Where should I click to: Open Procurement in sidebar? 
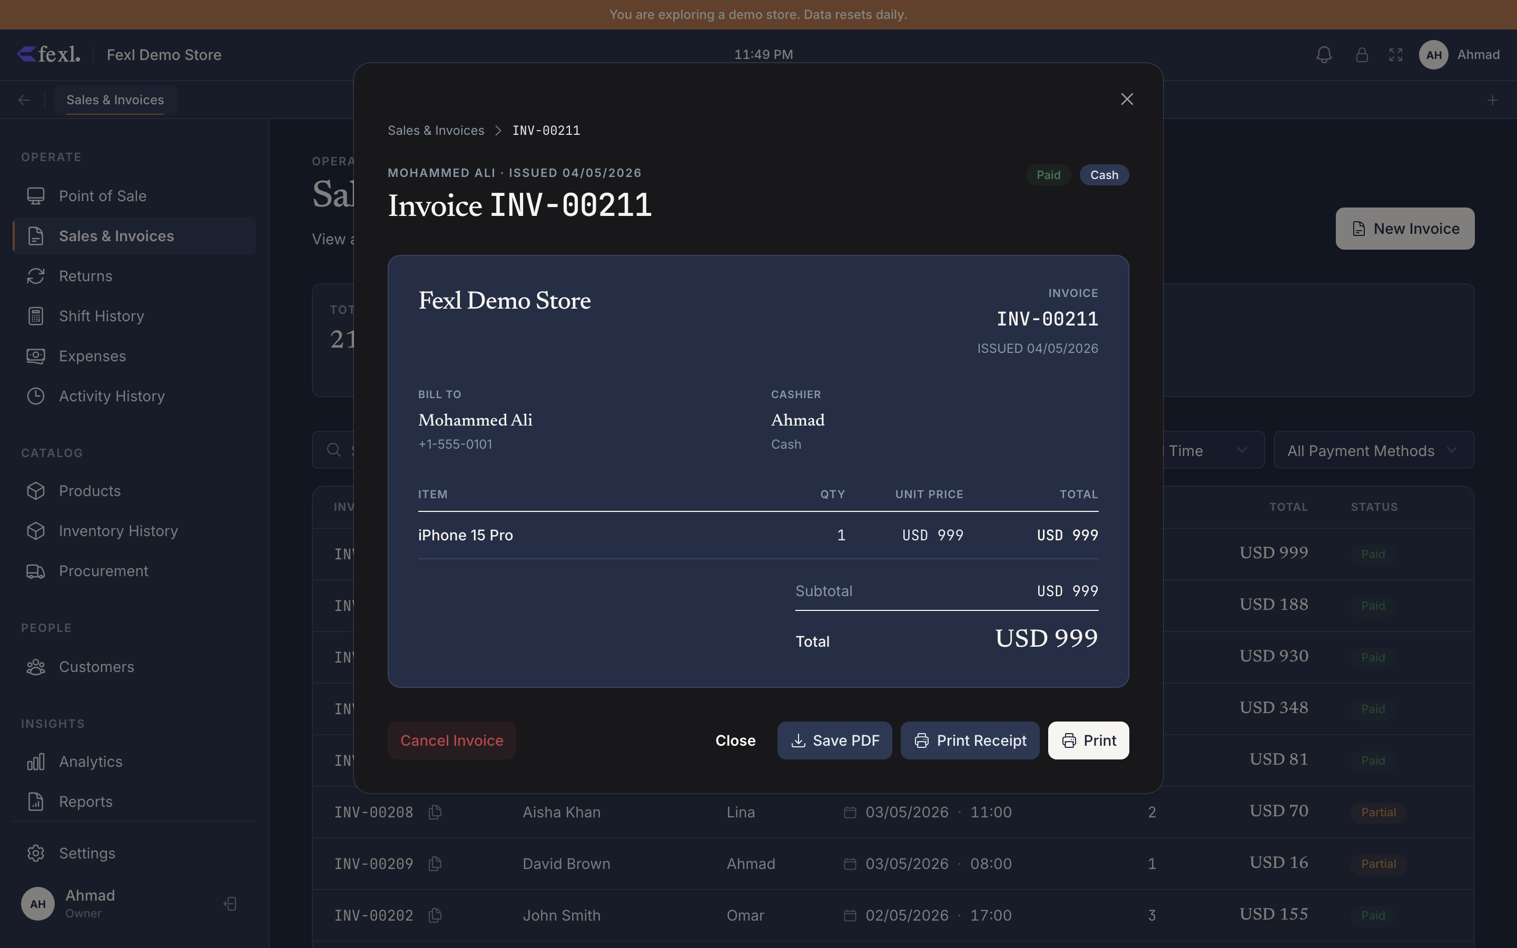(133, 571)
